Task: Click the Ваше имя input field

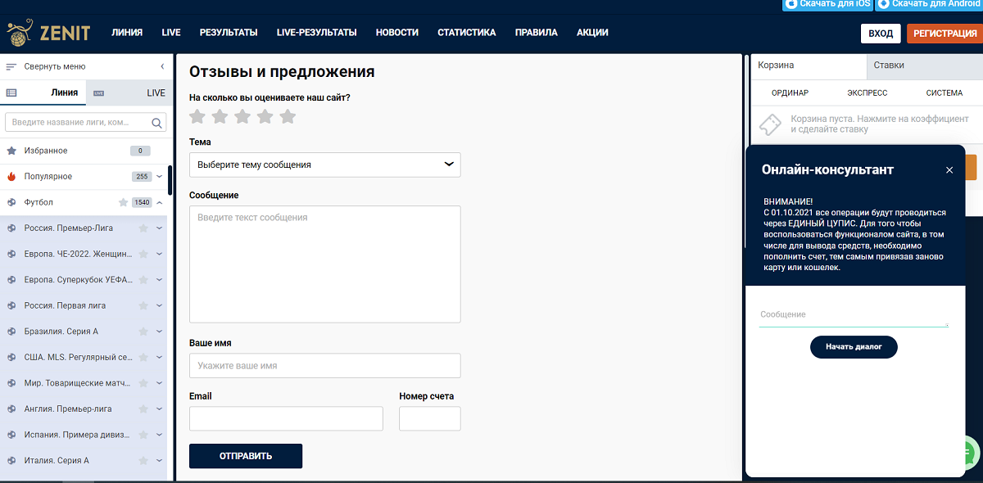Action: click(x=324, y=366)
